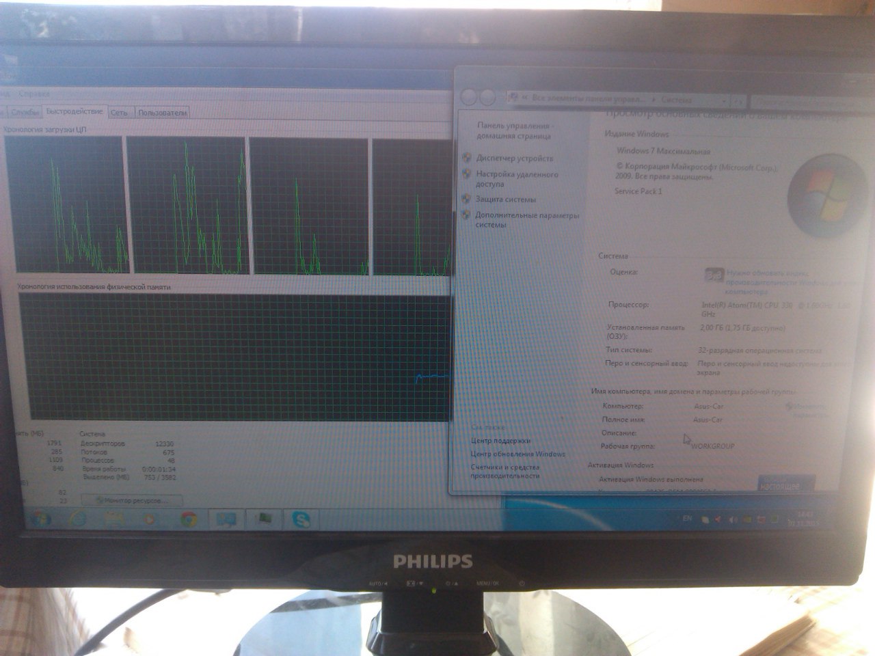This screenshot has width=875, height=656.
Task: Switch to the Быстродействие tab
Action: 75,112
